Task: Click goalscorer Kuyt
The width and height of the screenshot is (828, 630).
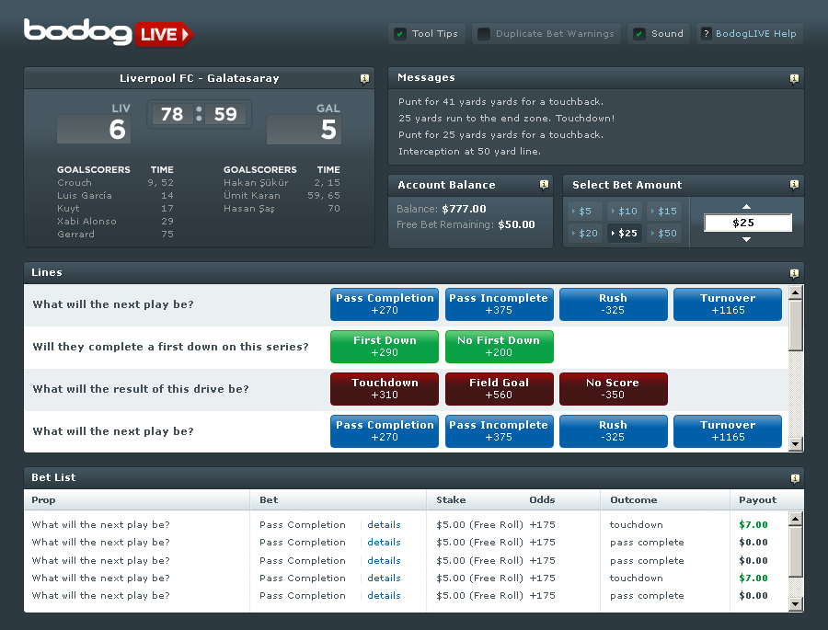Action: [x=68, y=209]
